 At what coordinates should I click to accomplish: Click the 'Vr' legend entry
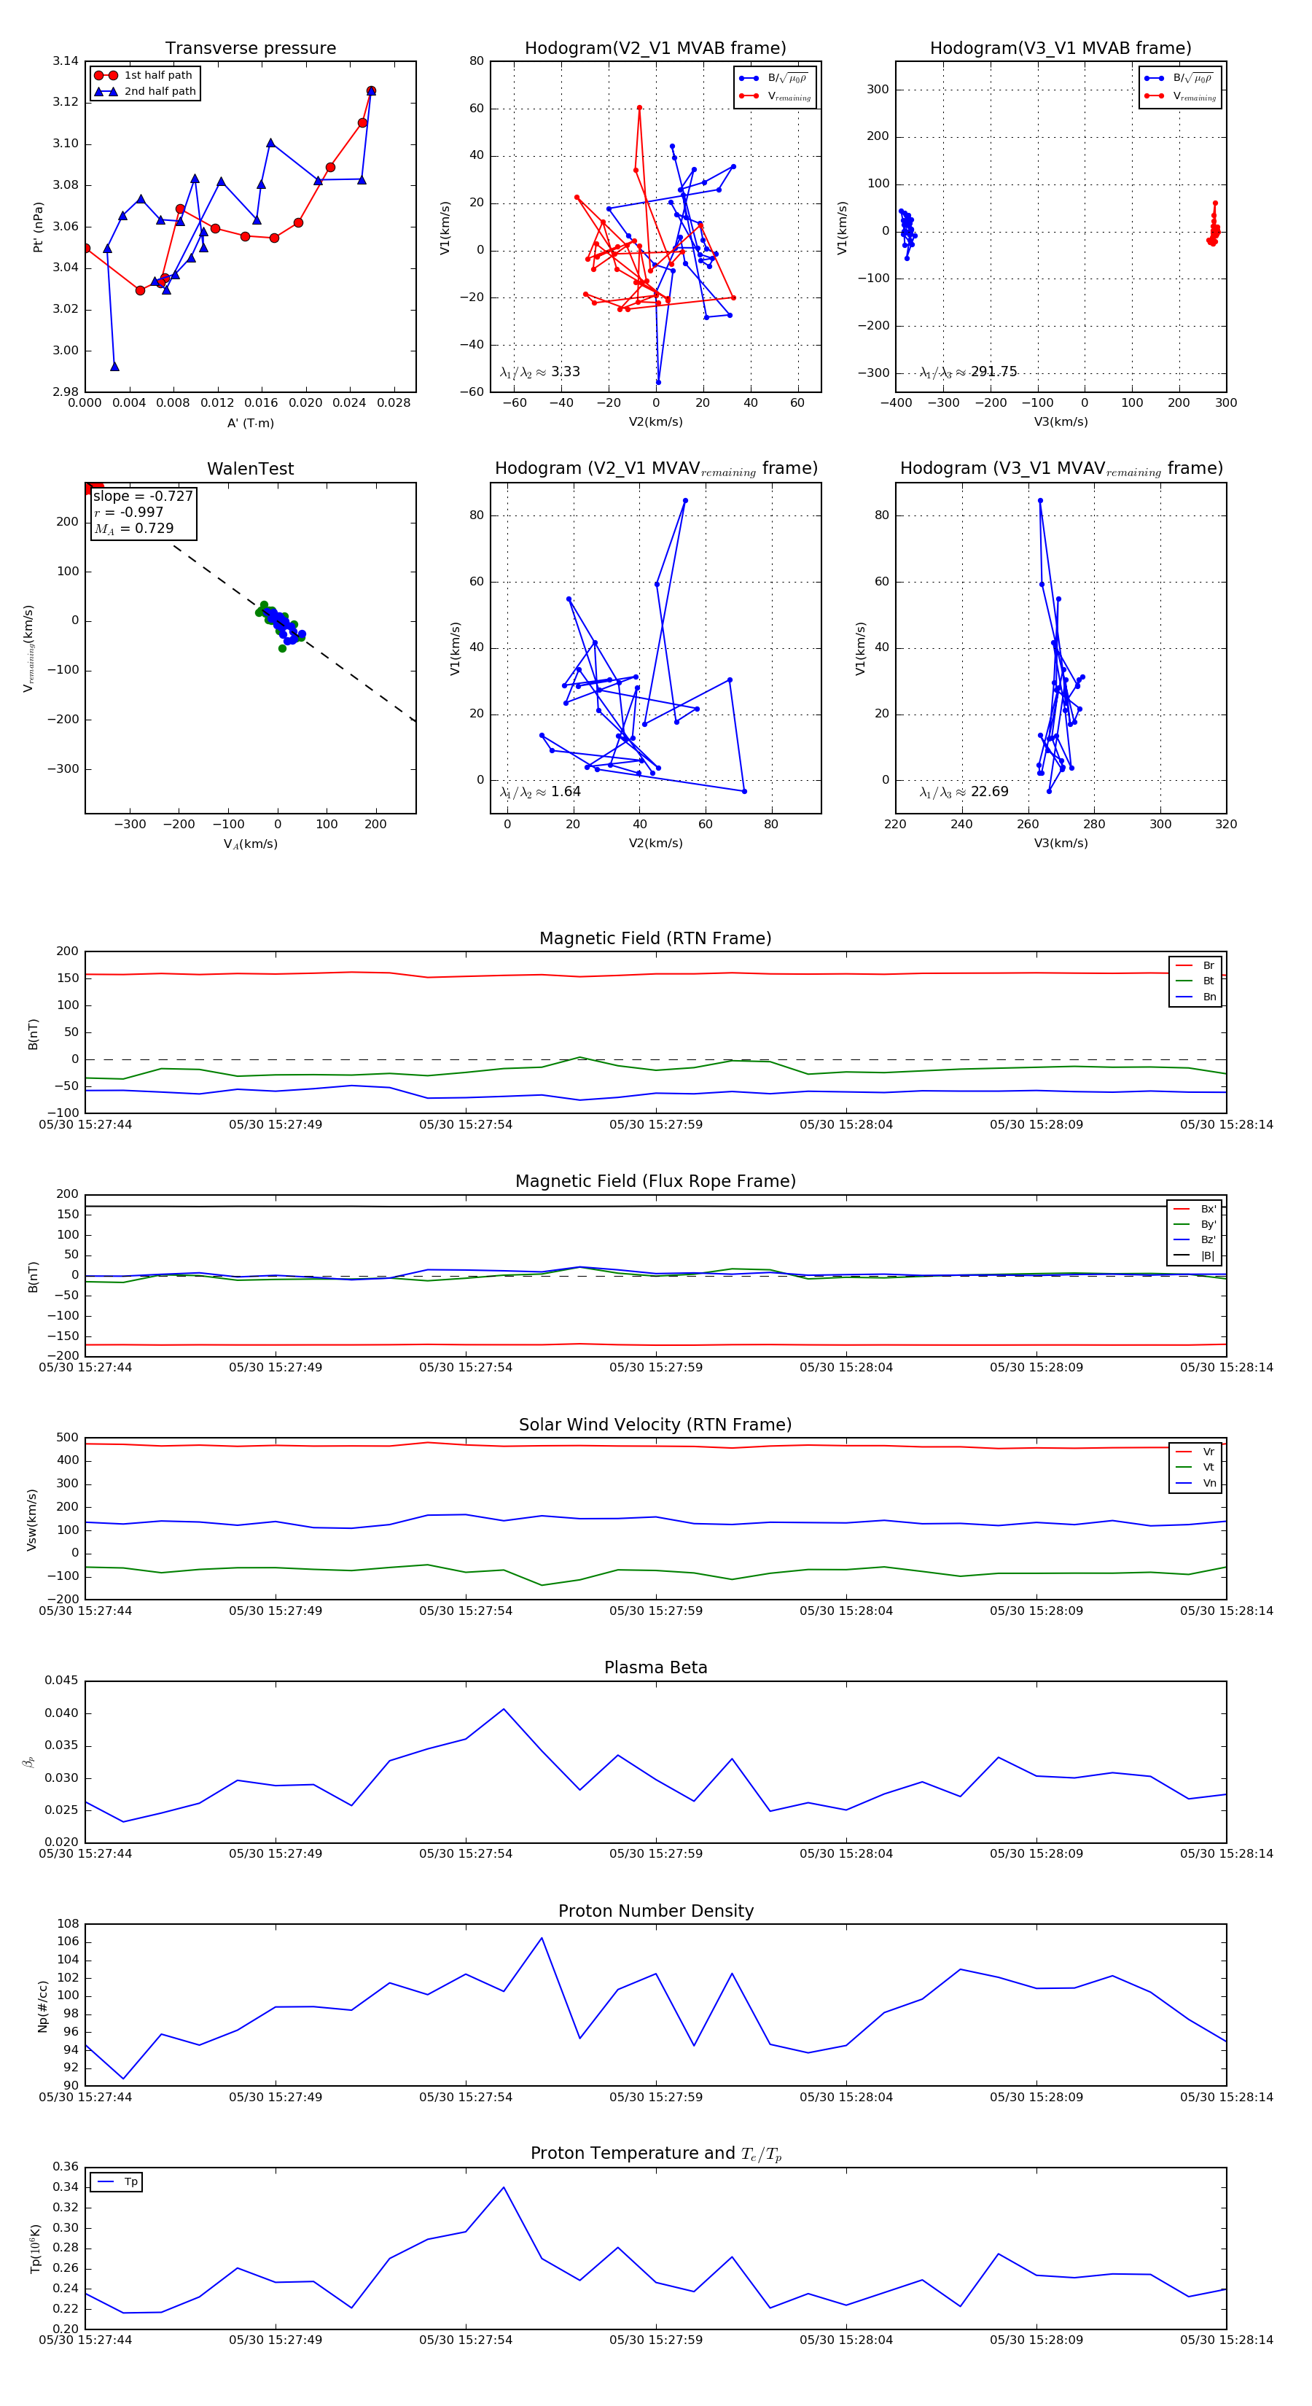click(x=1196, y=1452)
